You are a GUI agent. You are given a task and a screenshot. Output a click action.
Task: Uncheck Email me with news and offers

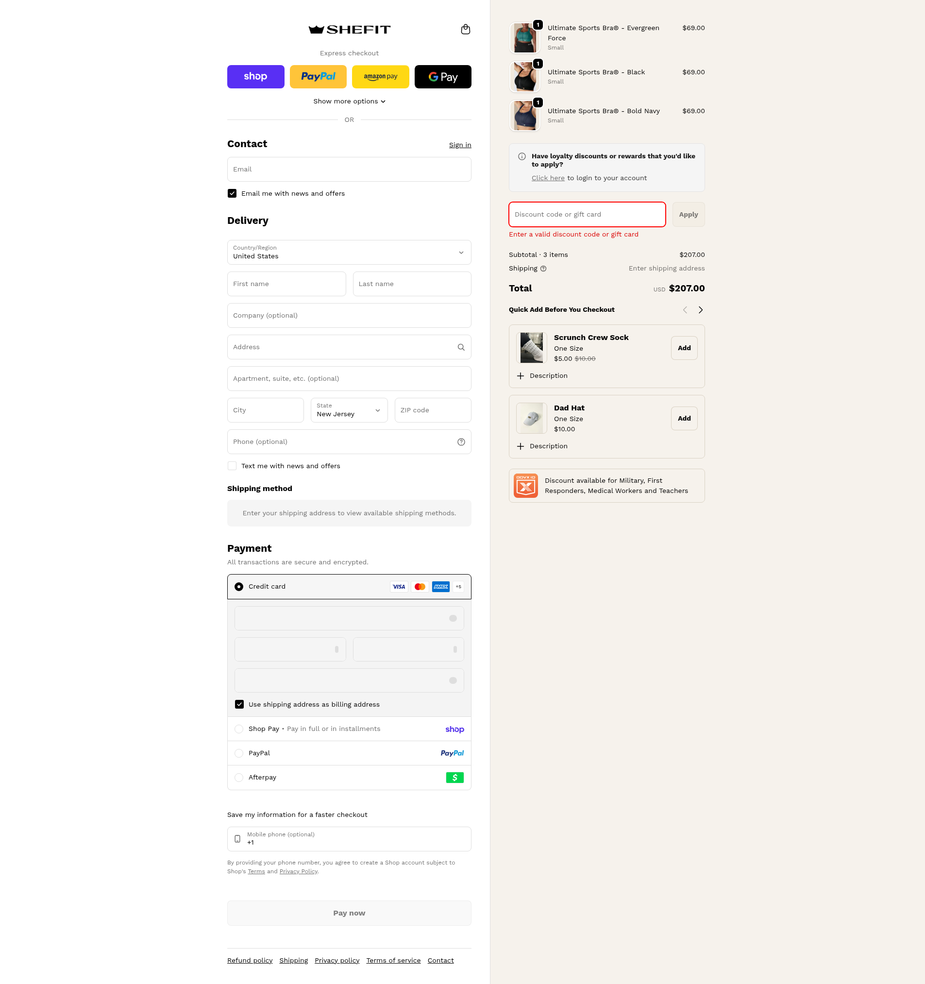click(232, 193)
